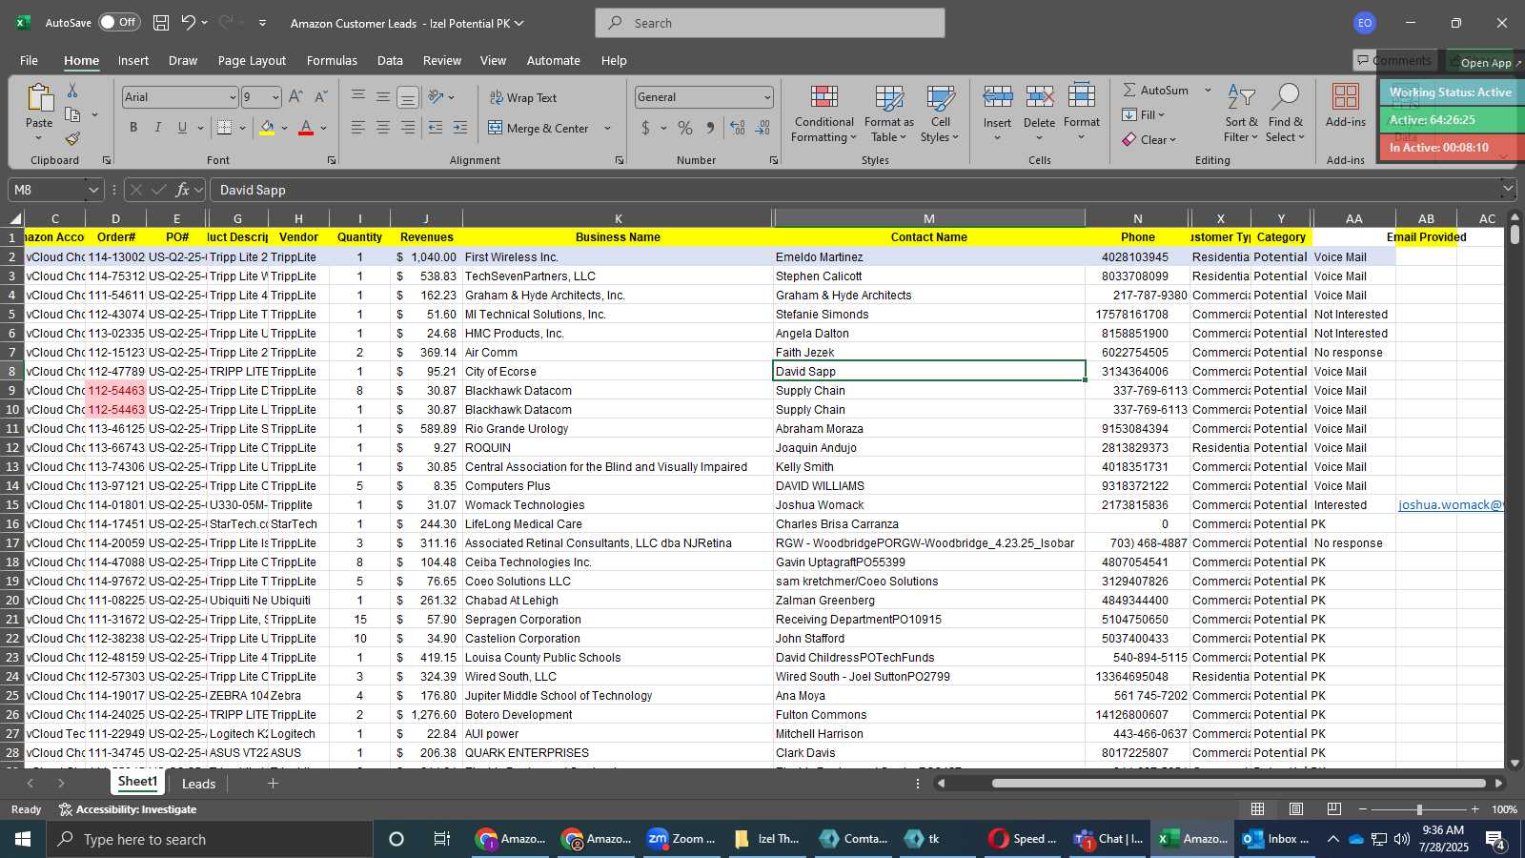Toggle Wrap Text option
The width and height of the screenshot is (1525, 858).
[522, 97]
